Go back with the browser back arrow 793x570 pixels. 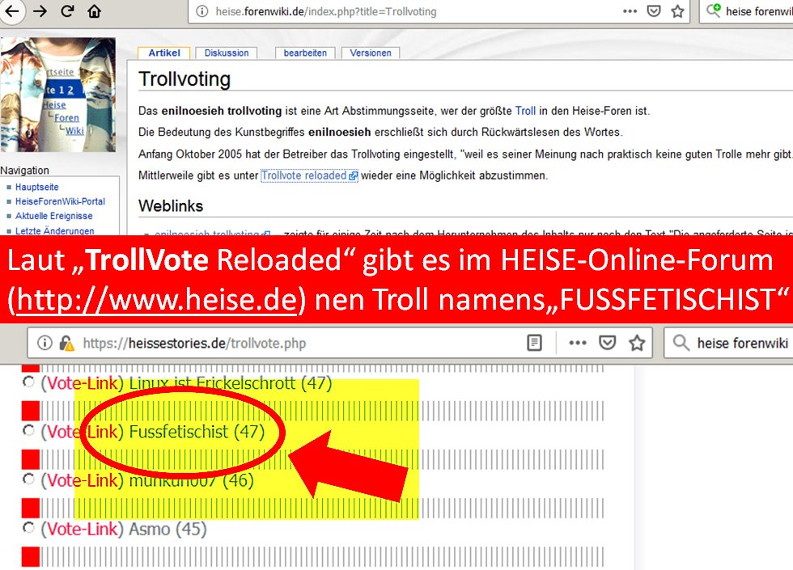(x=11, y=11)
